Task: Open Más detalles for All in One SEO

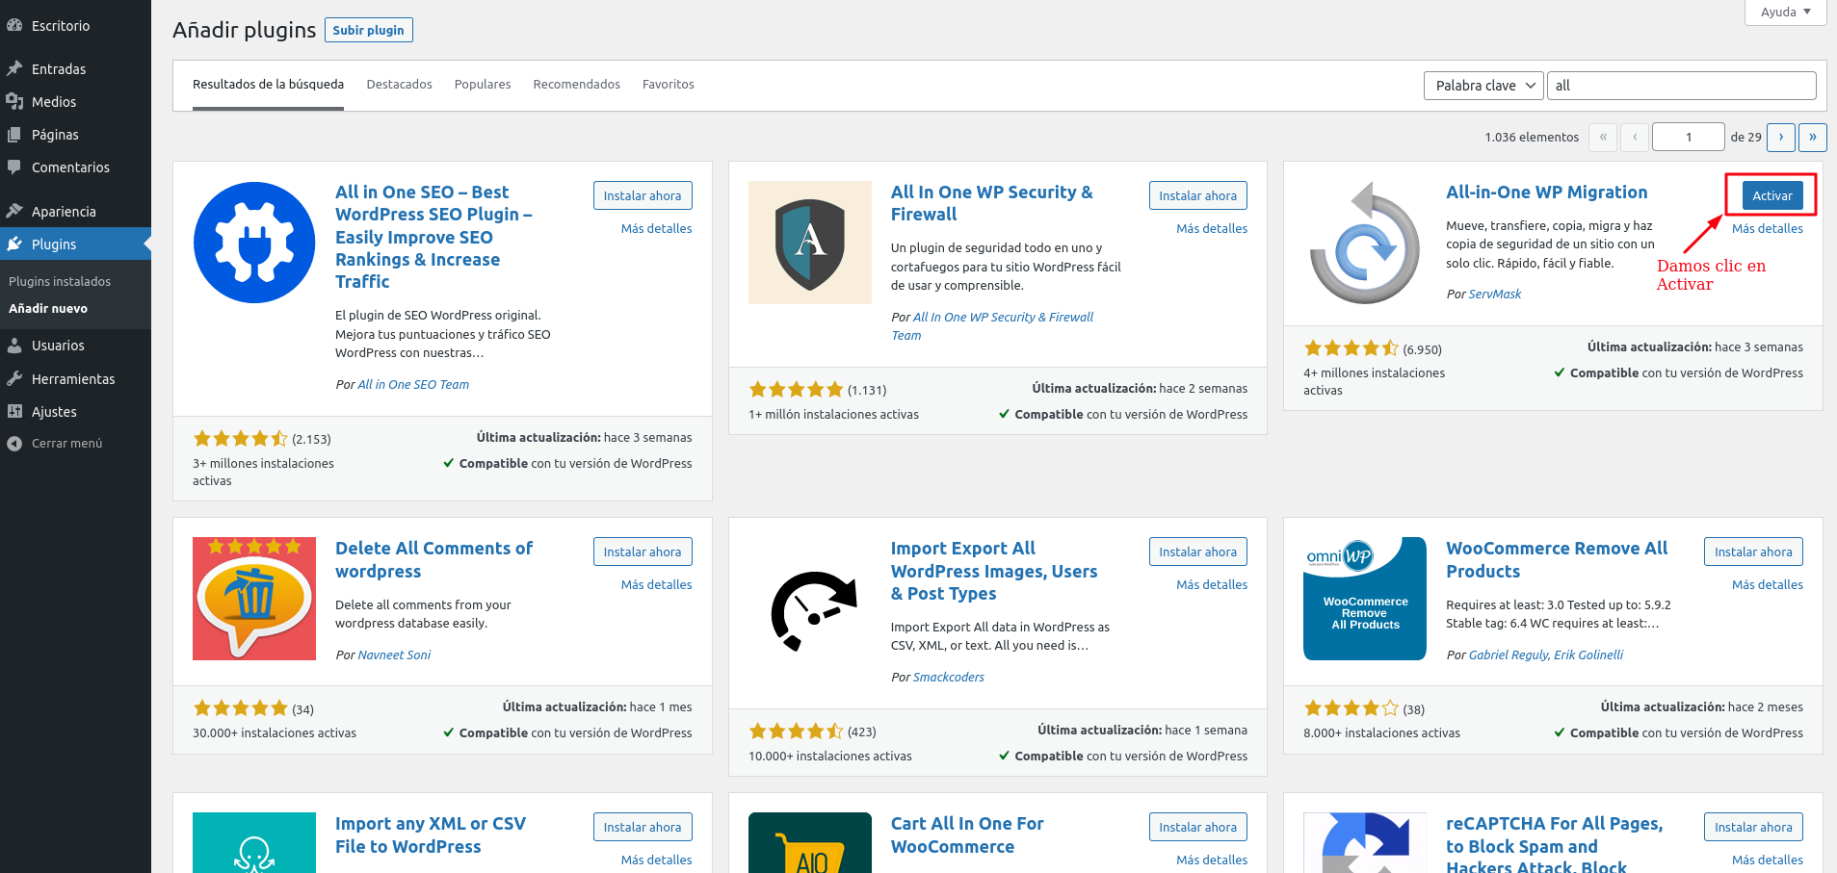Action: (656, 229)
